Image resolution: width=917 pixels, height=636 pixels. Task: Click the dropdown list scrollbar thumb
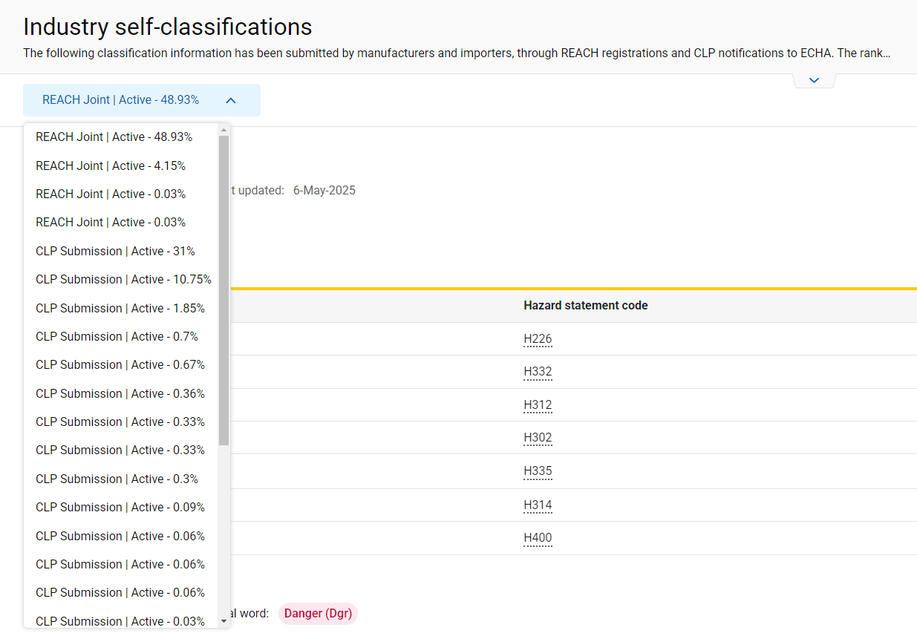(223, 289)
